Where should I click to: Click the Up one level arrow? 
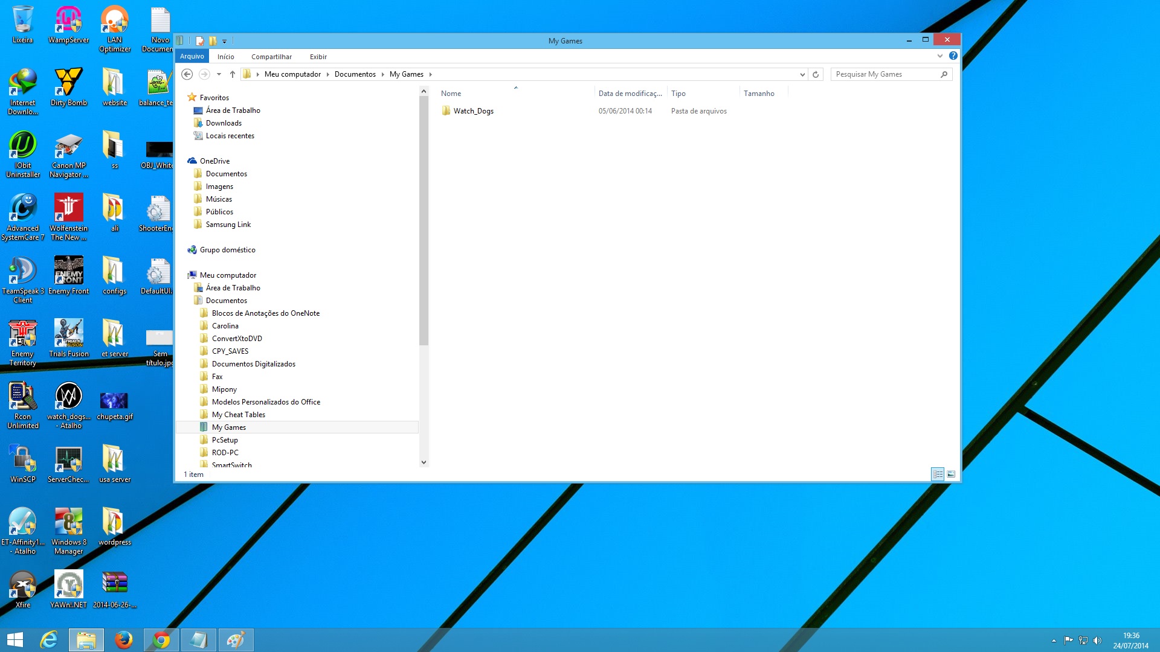(233, 74)
